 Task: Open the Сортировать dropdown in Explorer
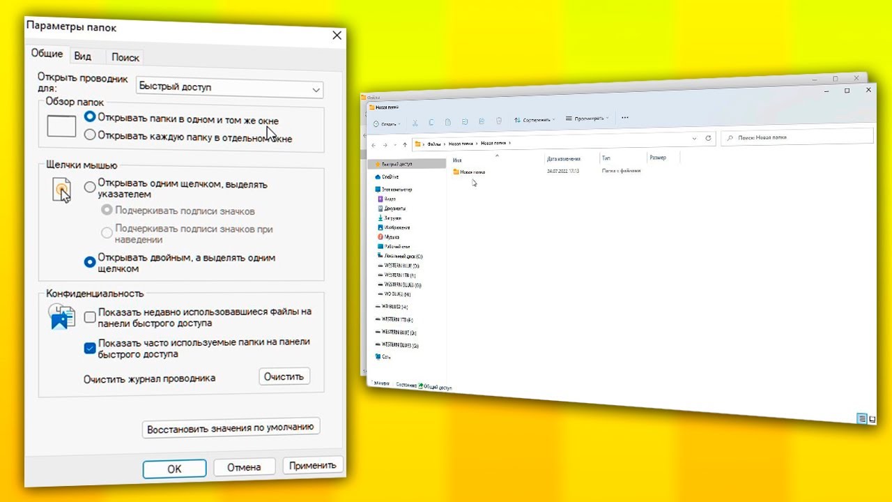tap(535, 120)
